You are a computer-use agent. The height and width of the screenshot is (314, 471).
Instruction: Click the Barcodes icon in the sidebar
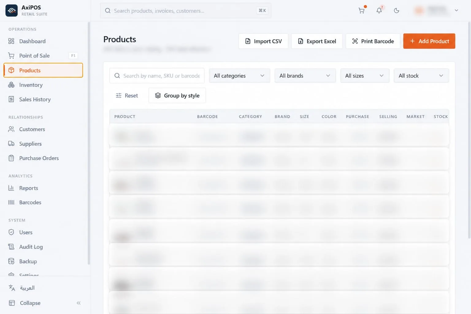pos(11,202)
